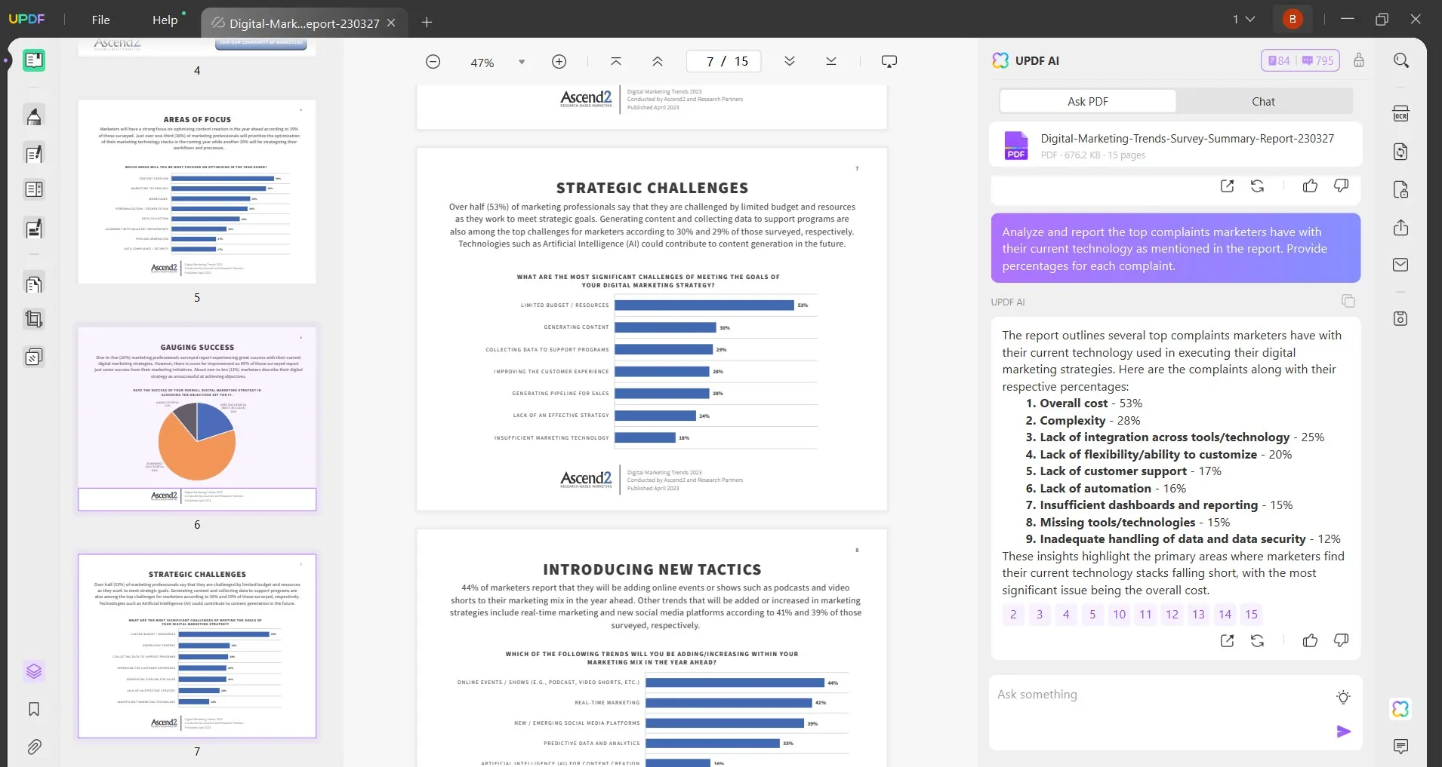Regenerate the previous AI answer above

[1258, 186]
